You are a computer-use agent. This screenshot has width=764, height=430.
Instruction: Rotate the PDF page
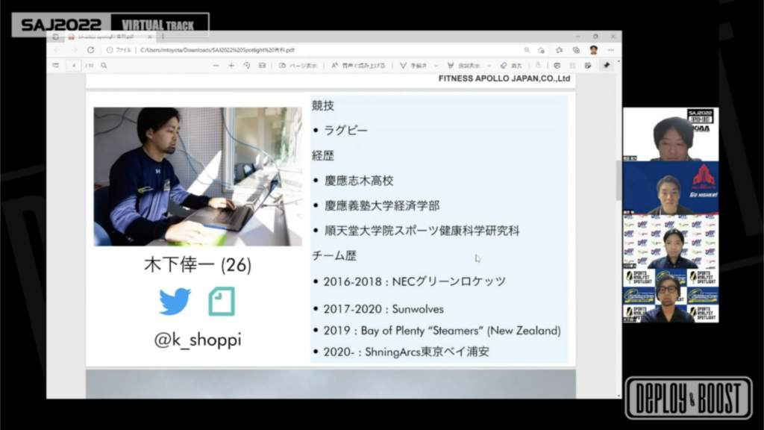(246, 66)
